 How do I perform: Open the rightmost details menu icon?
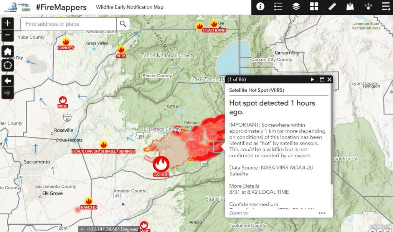tap(386, 7)
